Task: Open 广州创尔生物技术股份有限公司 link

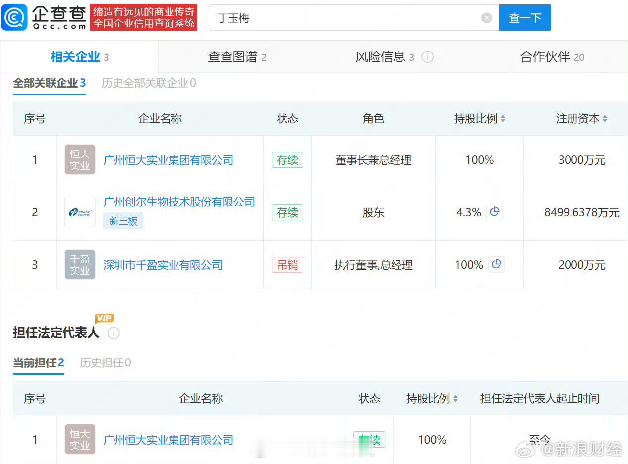Action: coord(179,202)
